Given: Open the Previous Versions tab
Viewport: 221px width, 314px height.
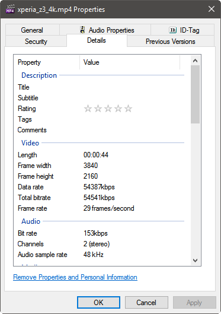Looking at the screenshot, I should click(x=171, y=41).
